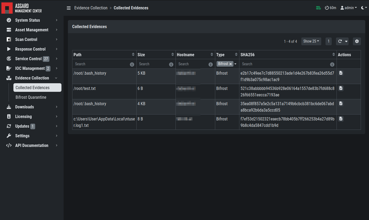This screenshot has height=220, width=369.
Task: Expand Downloads chevron
Action: tap(57, 107)
